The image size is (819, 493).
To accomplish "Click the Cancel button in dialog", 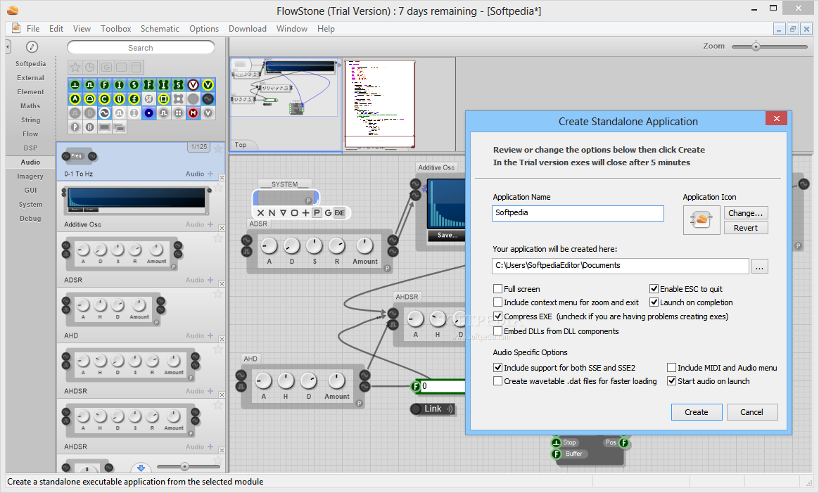I will pos(751,412).
